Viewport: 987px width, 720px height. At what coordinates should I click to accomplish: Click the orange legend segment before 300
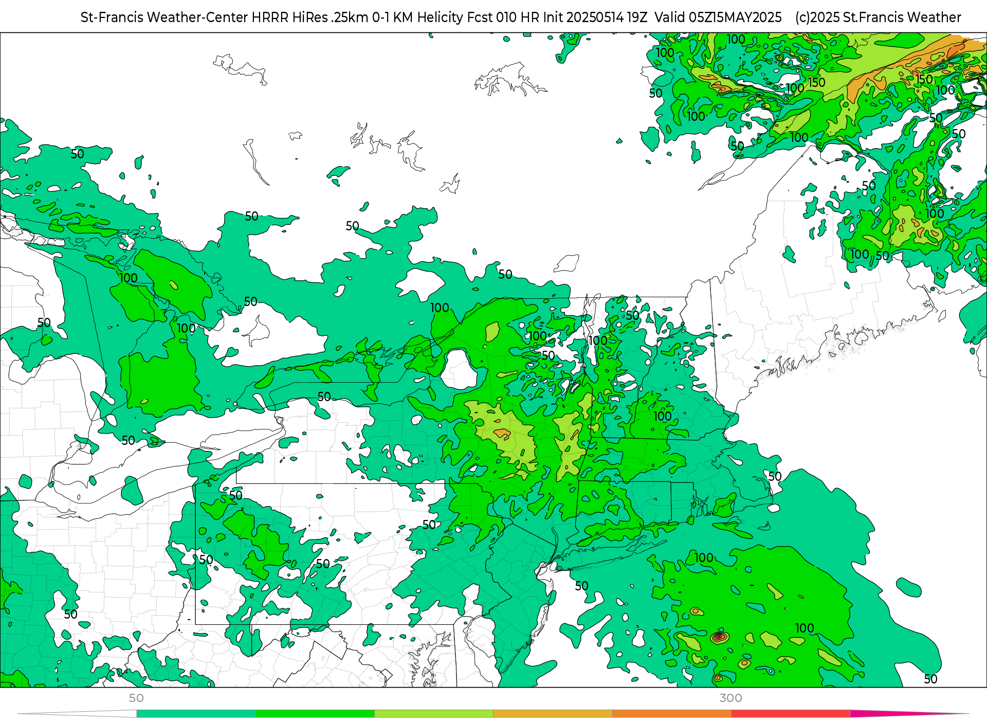point(671,713)
